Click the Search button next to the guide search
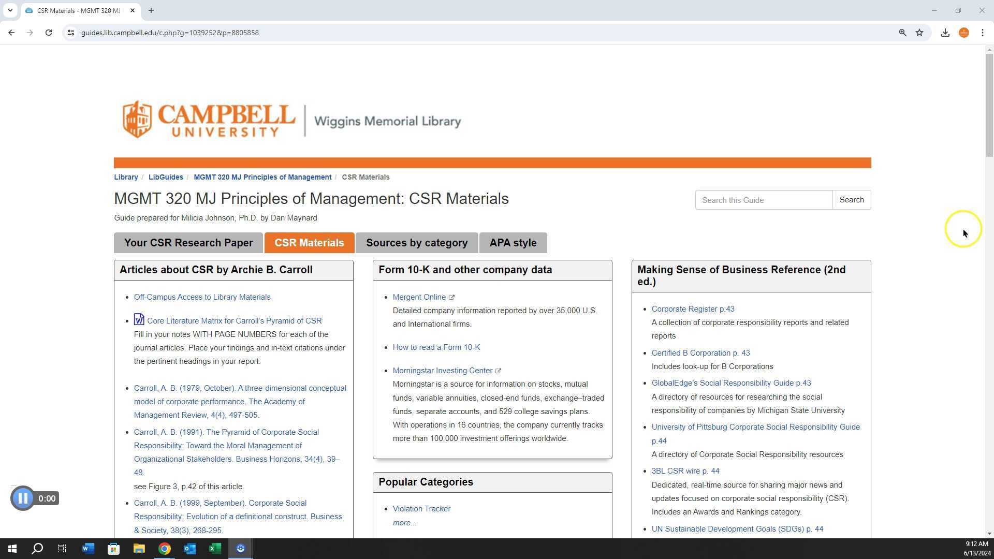 coord(851,200)
